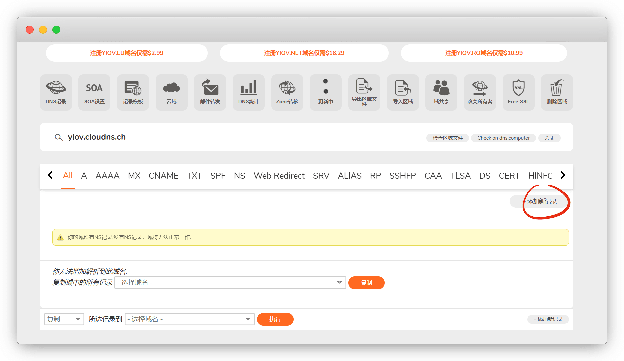Open the TLSA tab
624x361 pixels.
click(x=460, y=176)
